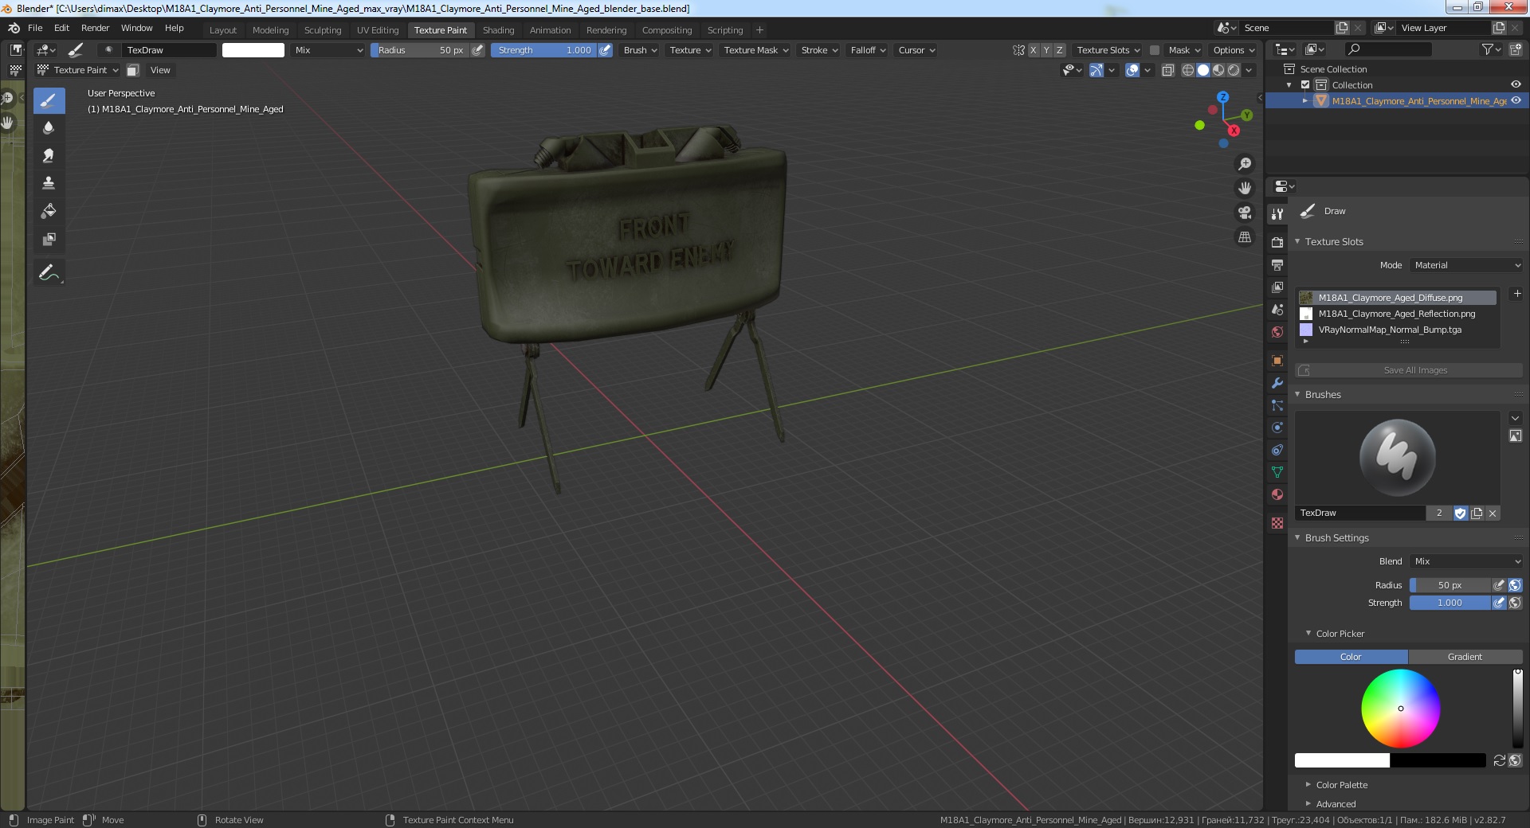Hide the Collection with its eye icon
Screen dimensions: 1530x828
coord(1516,84)
